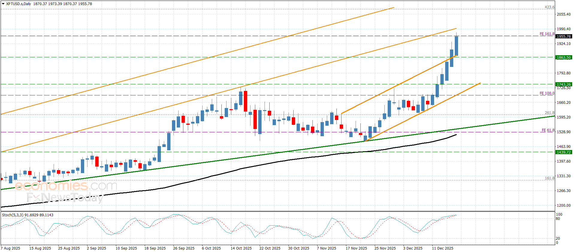The width and height of the screenshot is (574, 252).
Task: Click the stochastic scale value 80
Action: pyautogui.click(x=558, y=219)
